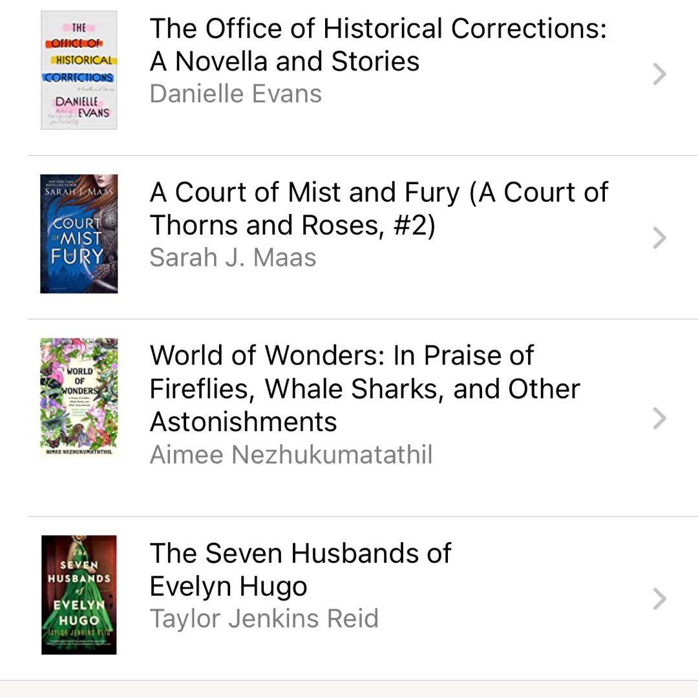The width and height of the screenshot is (698, 698).
Task: Open The Office of Historical Corrections title
Action: pos(377,28)
